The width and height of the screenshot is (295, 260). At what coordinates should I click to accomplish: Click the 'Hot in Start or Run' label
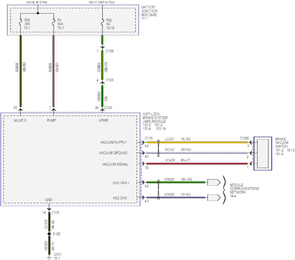pyautogui.click(x=102, y=2)
